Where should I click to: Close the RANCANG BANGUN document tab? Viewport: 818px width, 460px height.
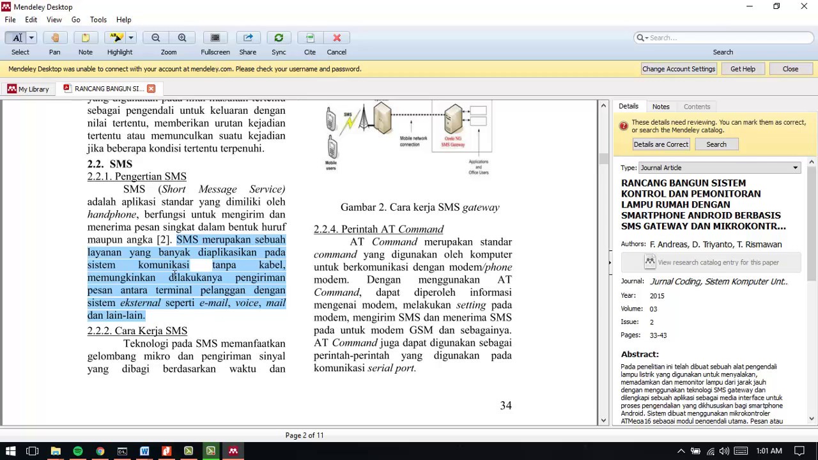coord(151,89)
